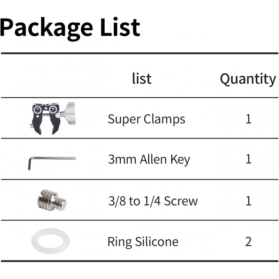Screen dimensions: 279x279
Task: Select the 'Super Clamps' text label
Action: [x=146, y=119]
